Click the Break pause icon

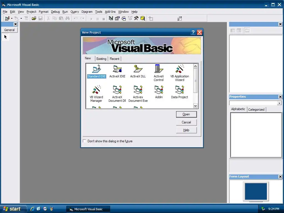pos(97,19)
